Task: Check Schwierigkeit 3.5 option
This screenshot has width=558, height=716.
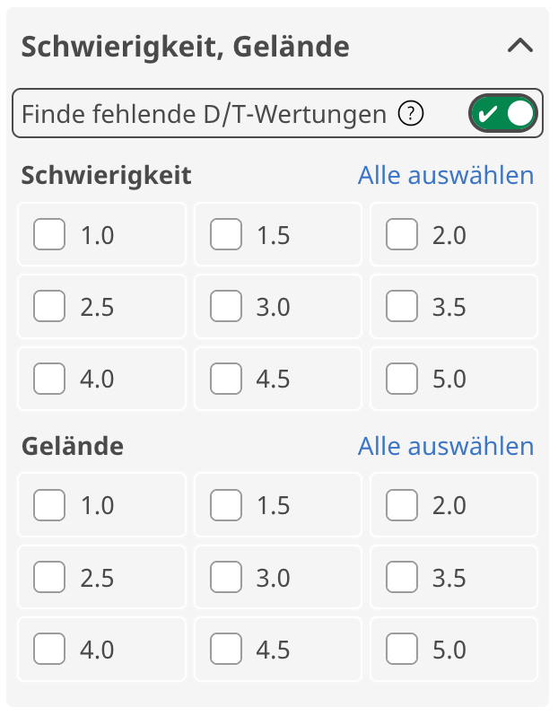Action: [x=402, y=306]
